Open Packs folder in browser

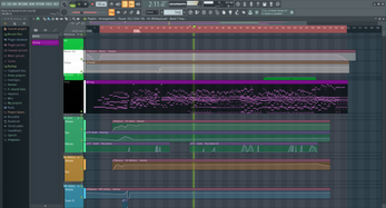pos(11,108)
